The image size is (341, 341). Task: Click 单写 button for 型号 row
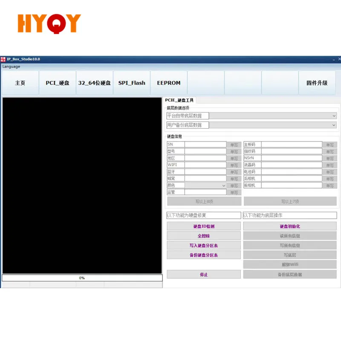coord(234,152)
